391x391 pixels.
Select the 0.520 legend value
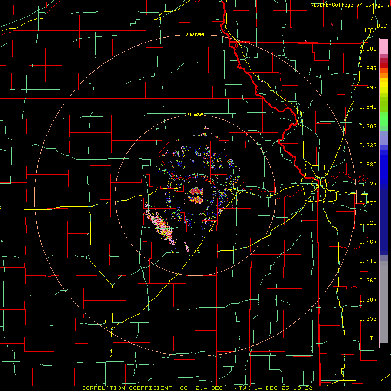click(368, 223)
